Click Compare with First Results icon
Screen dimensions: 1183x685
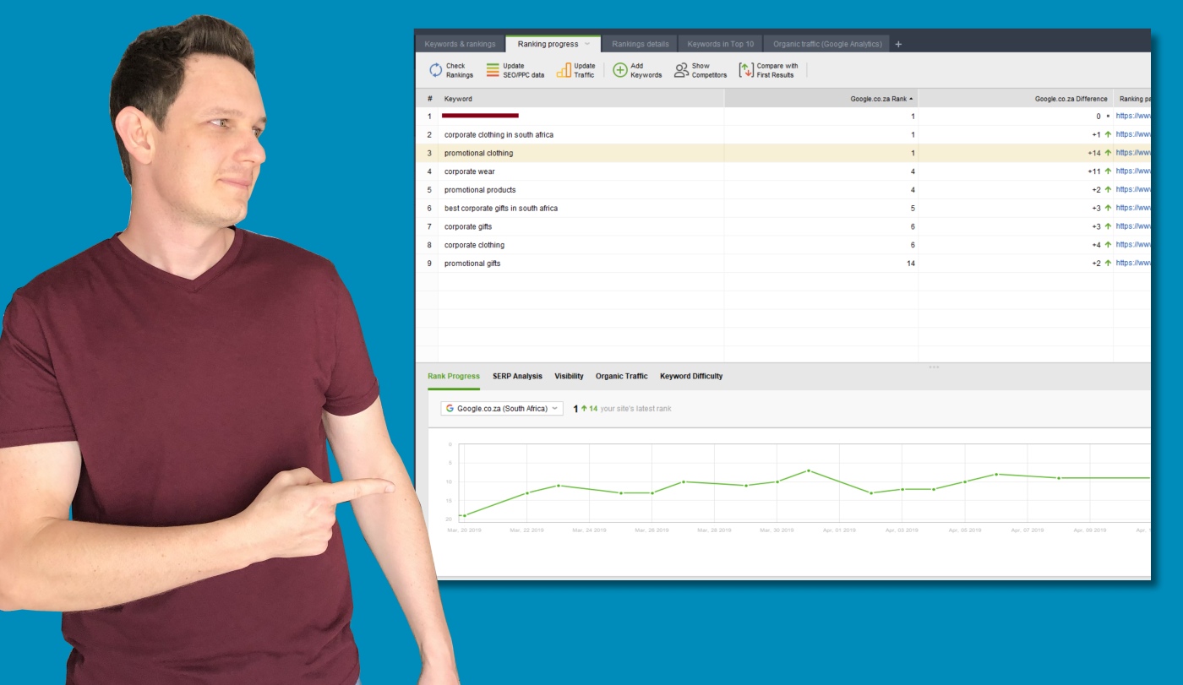point(746,71)
